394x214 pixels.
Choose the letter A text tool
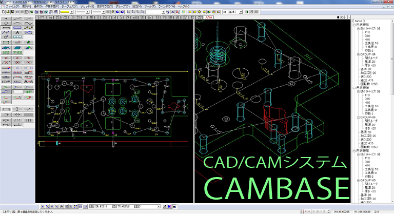(x=17, y=32)
